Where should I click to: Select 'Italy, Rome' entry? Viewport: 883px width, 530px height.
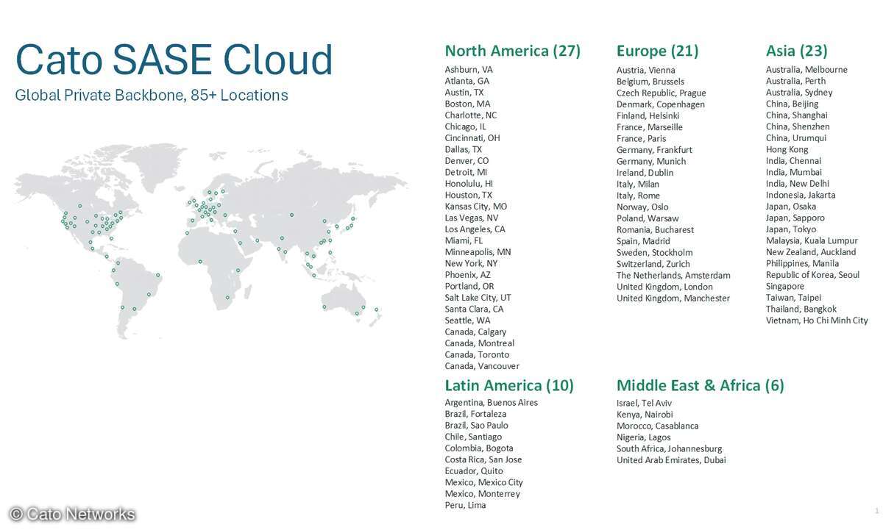click(639, 196)
